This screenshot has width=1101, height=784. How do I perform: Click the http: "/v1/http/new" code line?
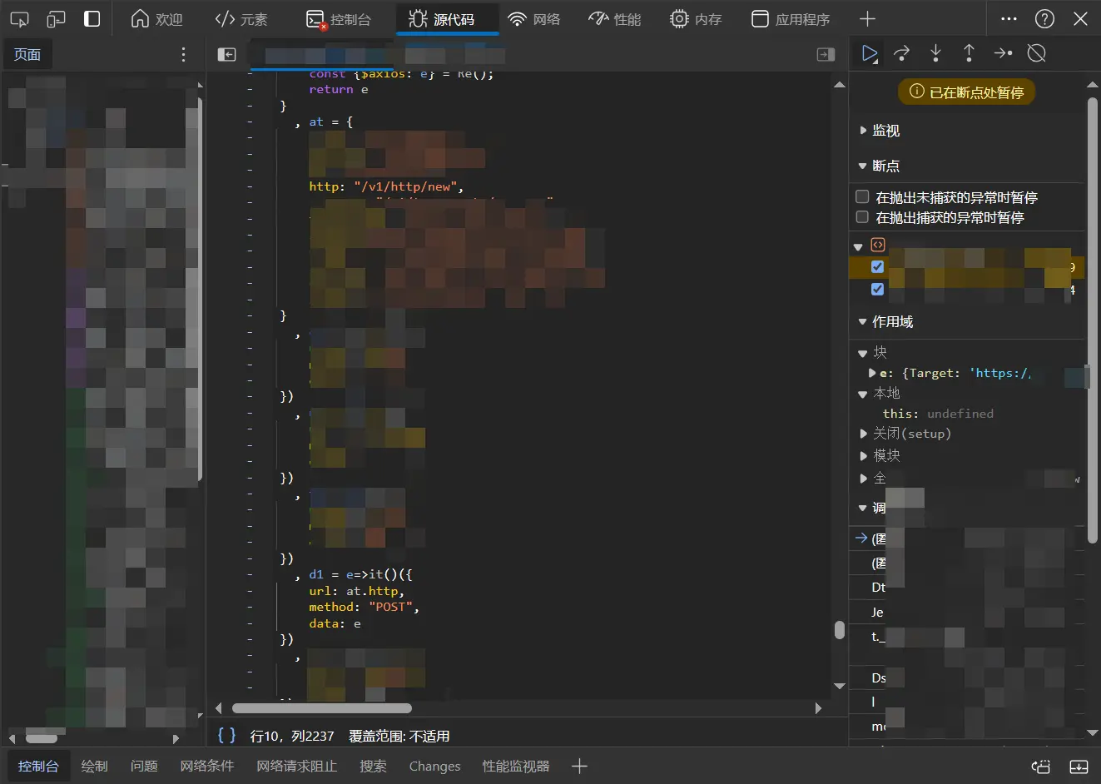(386, 186)
